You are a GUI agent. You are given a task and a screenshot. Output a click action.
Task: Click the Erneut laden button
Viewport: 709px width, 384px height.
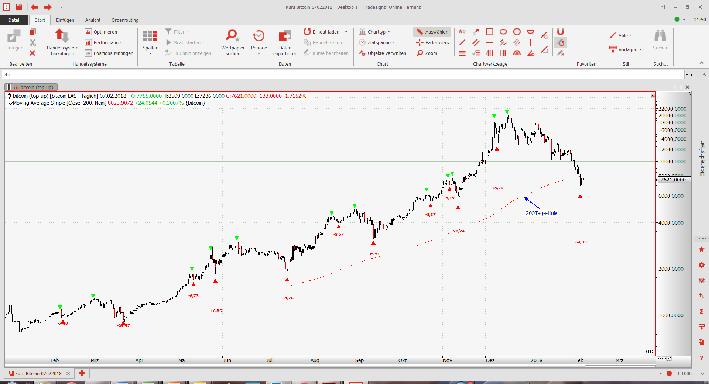tap(322, 32)
